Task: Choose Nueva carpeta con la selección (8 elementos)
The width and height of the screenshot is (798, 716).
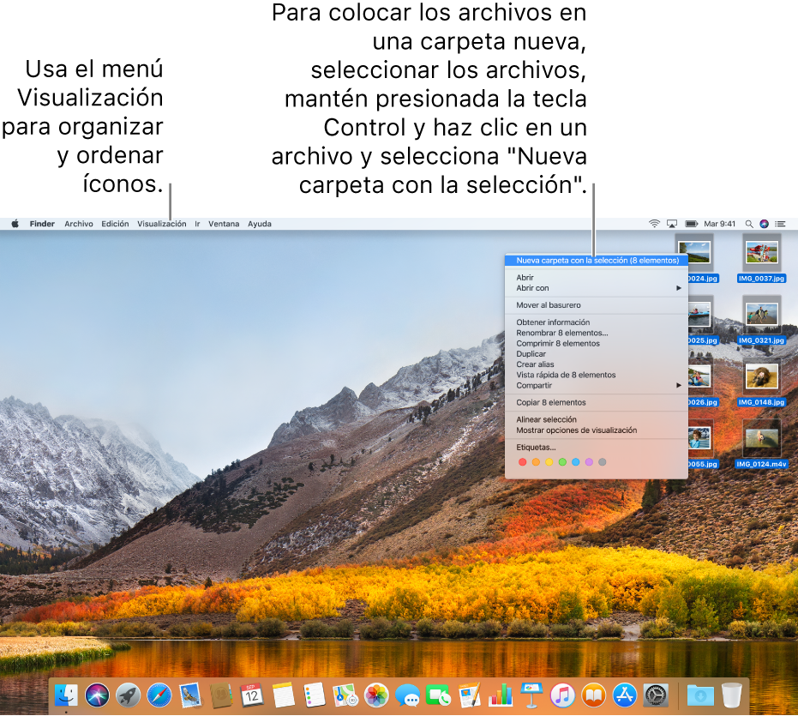Action: 597,260
